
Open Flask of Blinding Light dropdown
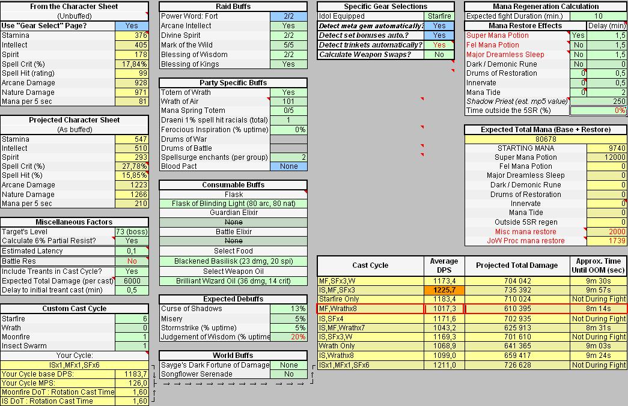pyautogui.click(x=233, y=204)
